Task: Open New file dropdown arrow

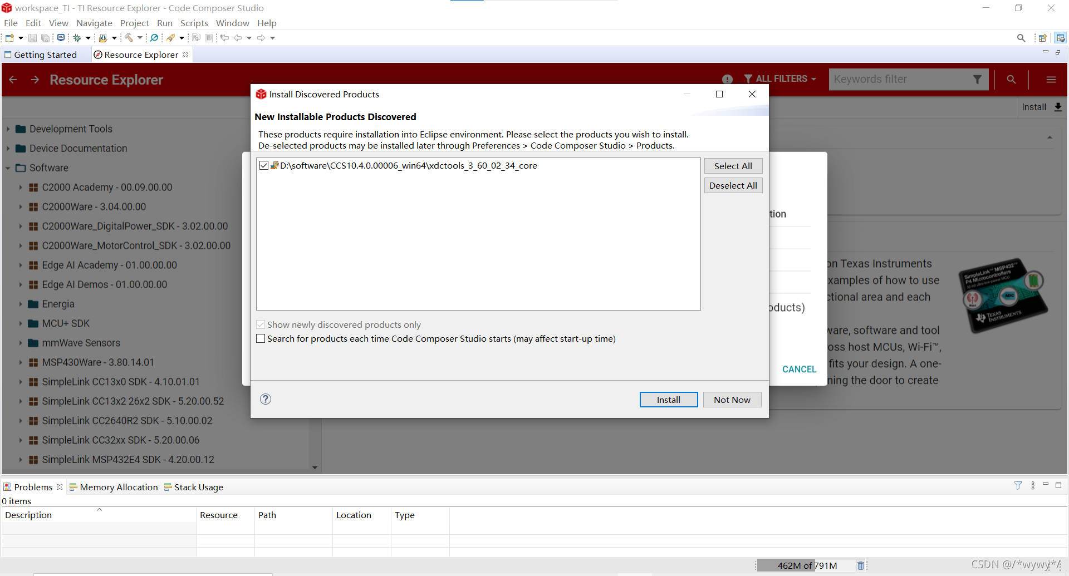Action: click(x=21, y=38)
